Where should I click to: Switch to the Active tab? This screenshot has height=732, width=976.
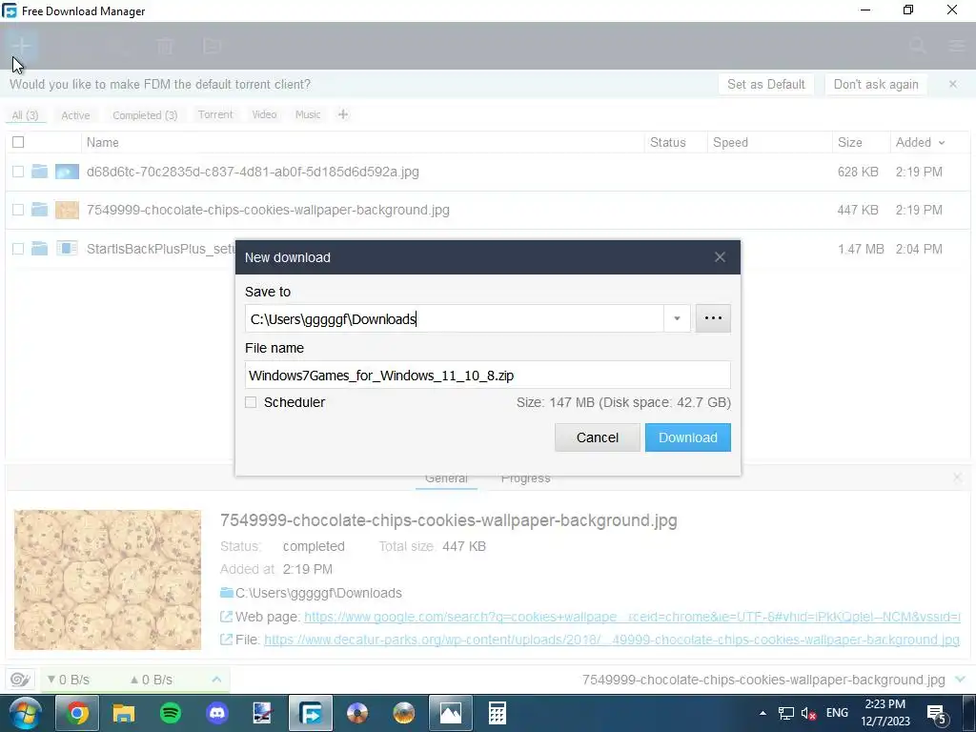pos(75,115)
